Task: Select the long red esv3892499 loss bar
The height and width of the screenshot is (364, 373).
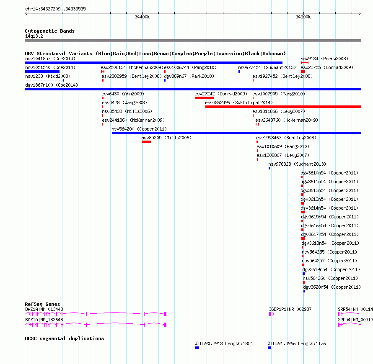Action: click(x=283, y=107)
